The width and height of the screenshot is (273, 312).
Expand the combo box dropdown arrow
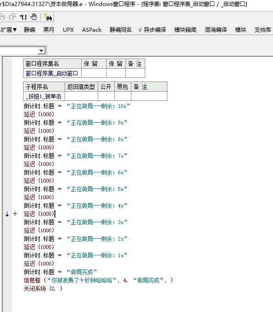click(x=41, y=51)
